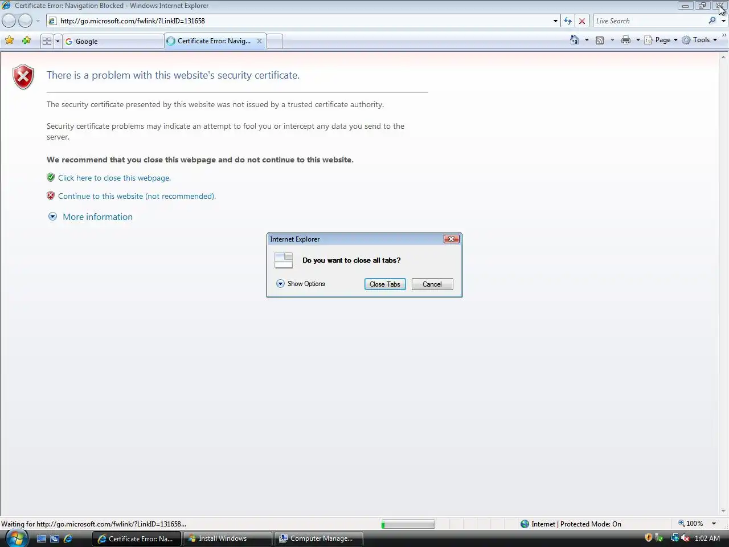Continue to this website link
The width and height of the screenshot is (729, 547).
[x=137, y=196]
